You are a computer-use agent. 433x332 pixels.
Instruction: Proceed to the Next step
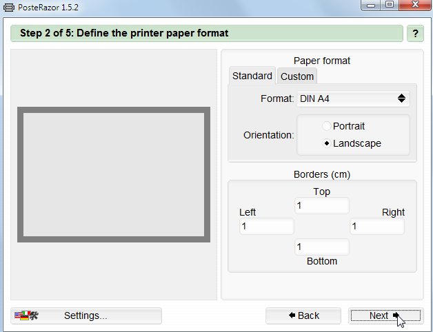(386, 315)
